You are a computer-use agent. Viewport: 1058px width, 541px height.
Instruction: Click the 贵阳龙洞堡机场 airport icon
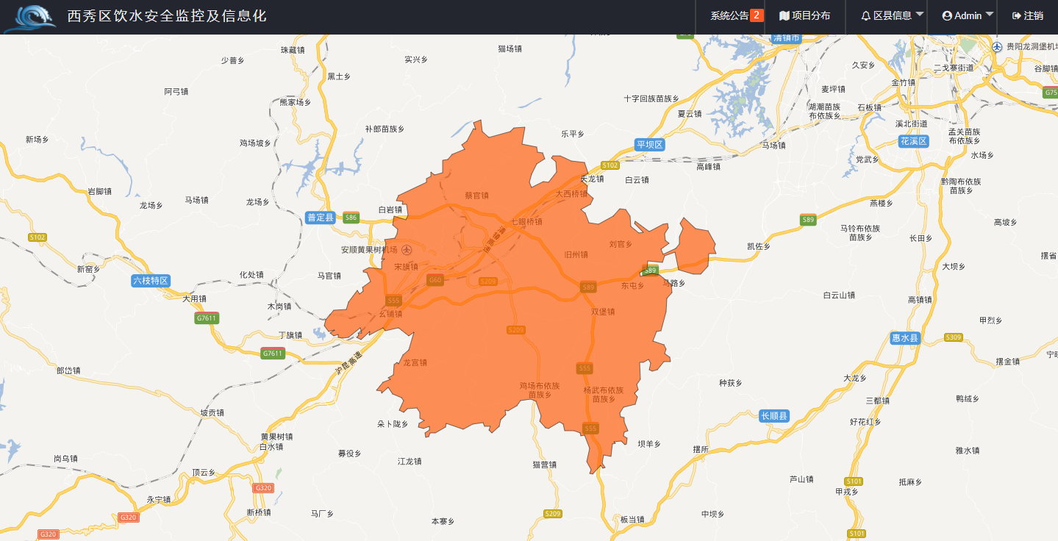[x=997, y=47]
